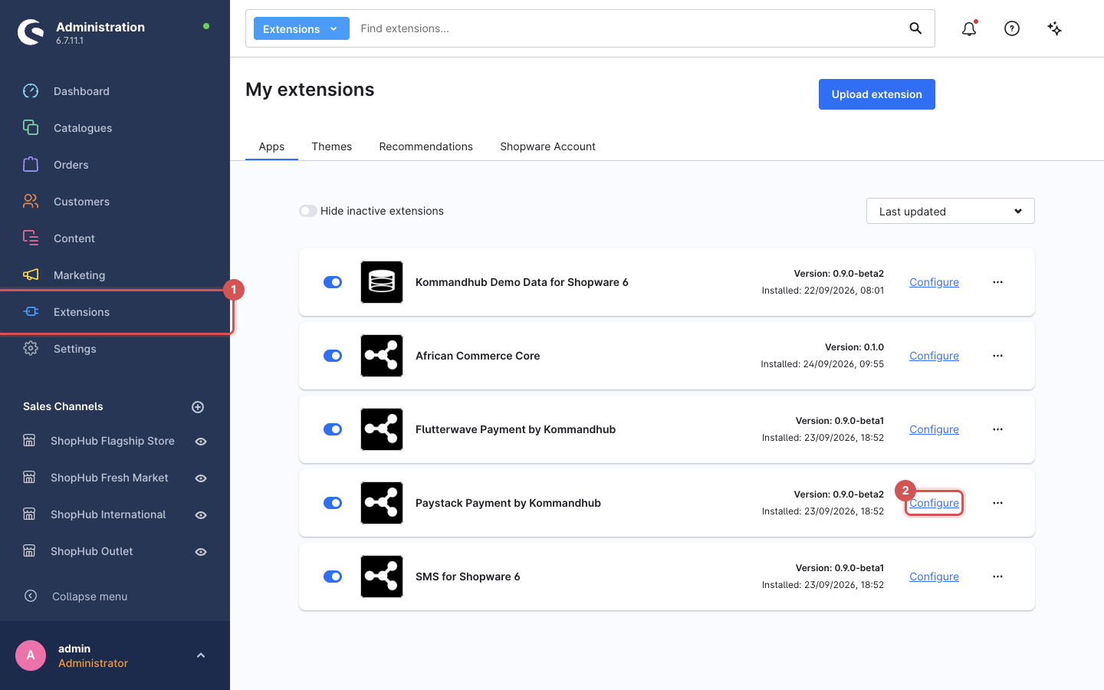Click the Upload extension button

[877, 94]
